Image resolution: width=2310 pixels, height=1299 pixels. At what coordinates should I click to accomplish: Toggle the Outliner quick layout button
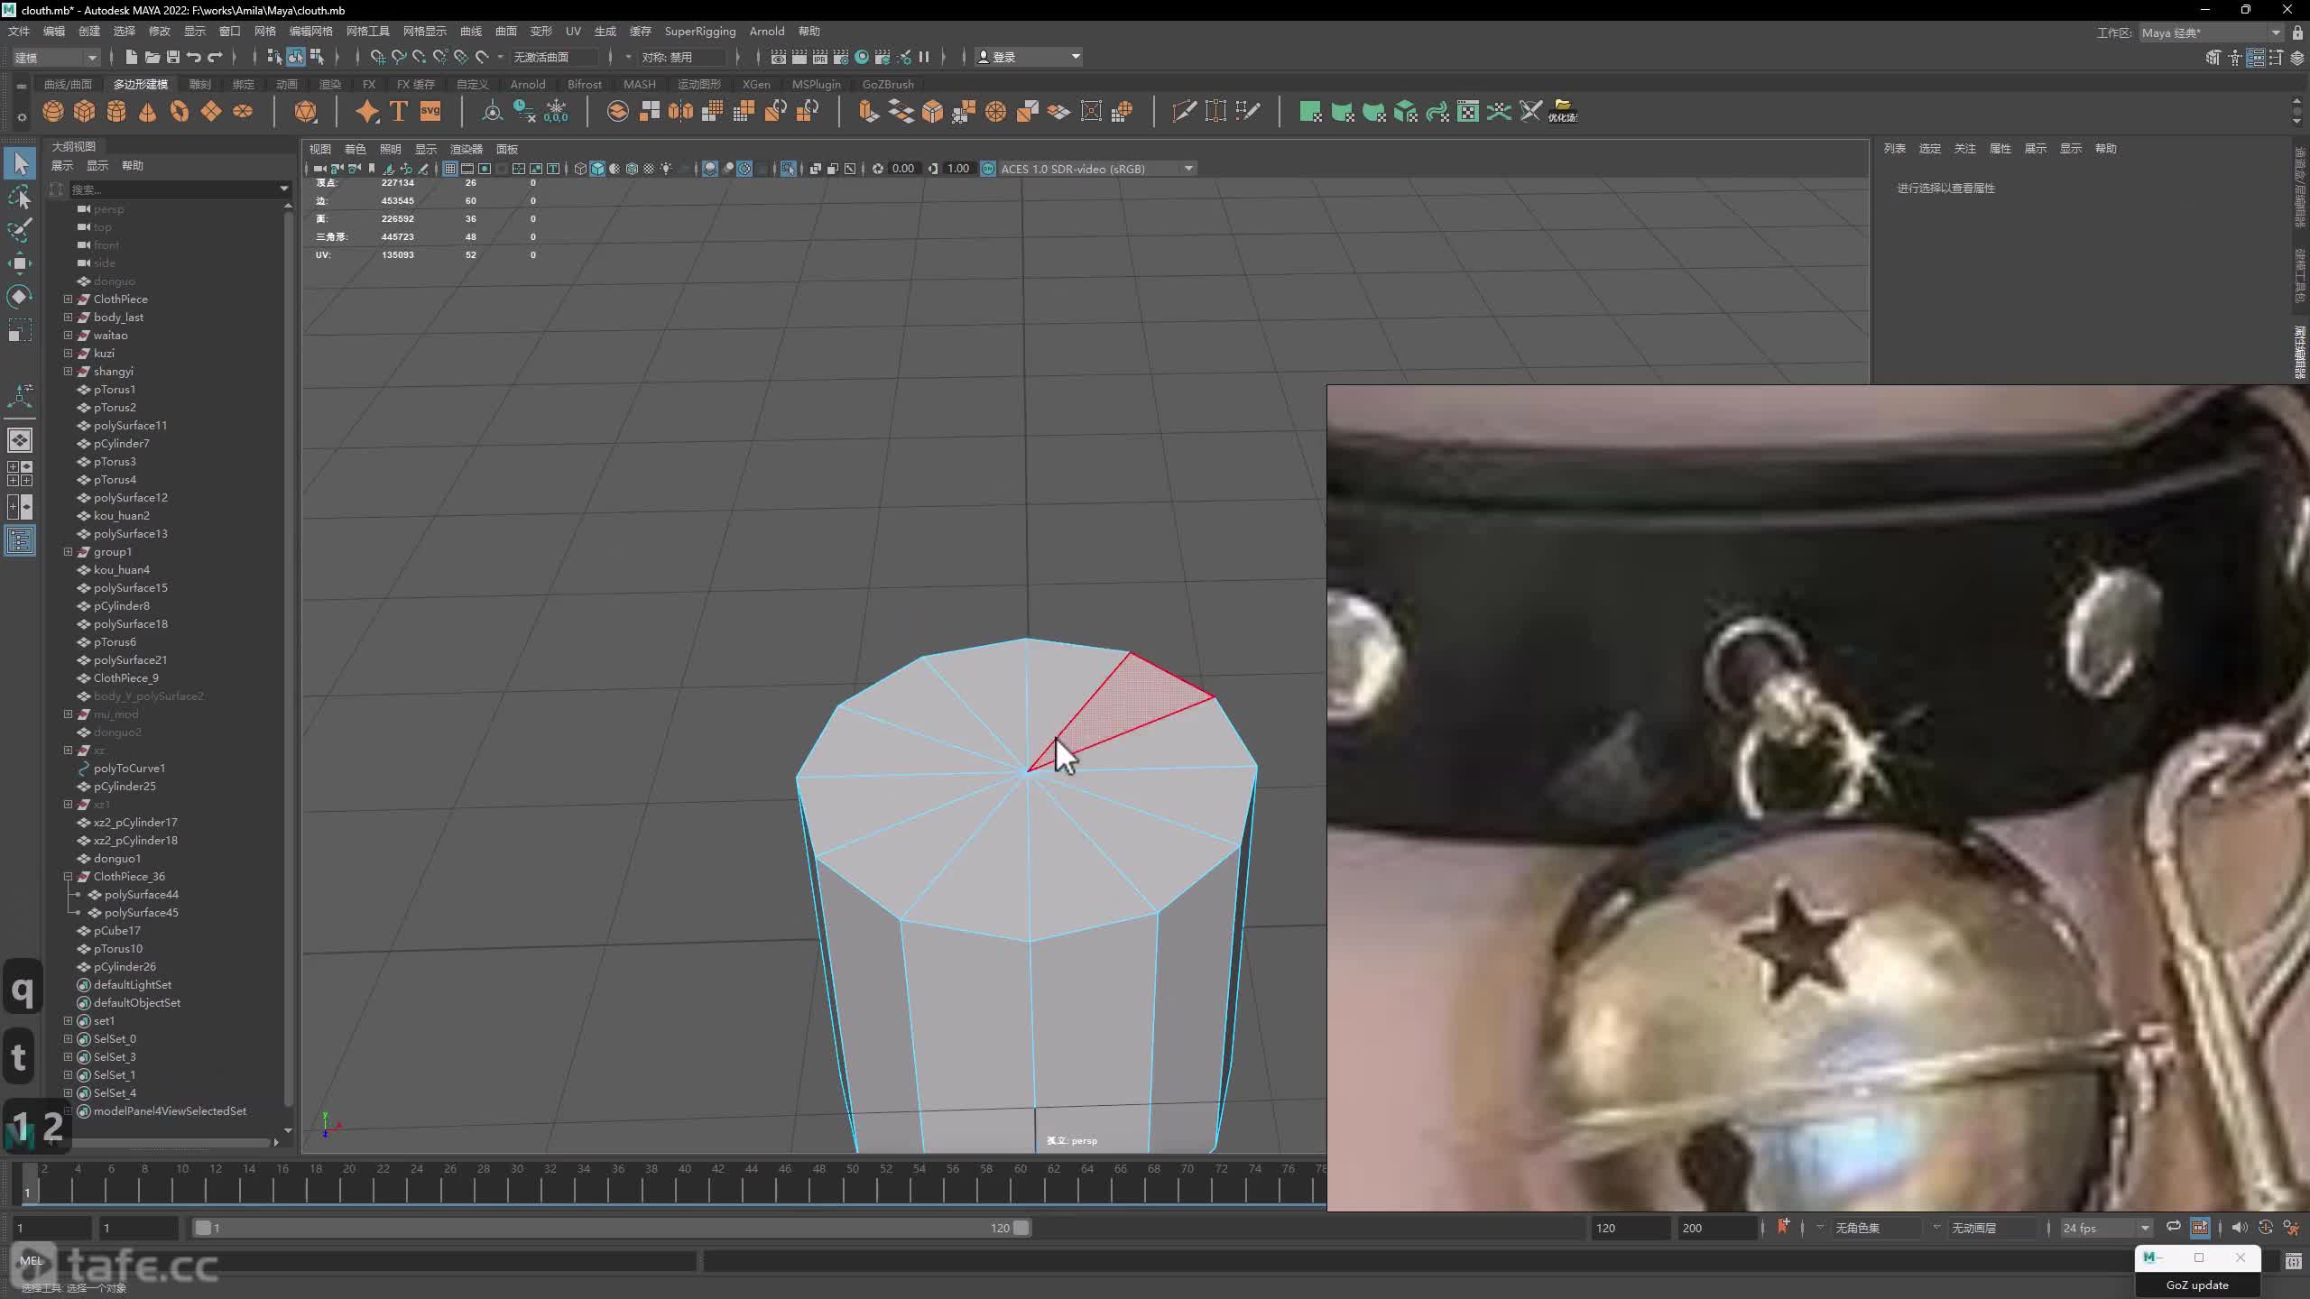pyautogui.click(x=20, y=541)
